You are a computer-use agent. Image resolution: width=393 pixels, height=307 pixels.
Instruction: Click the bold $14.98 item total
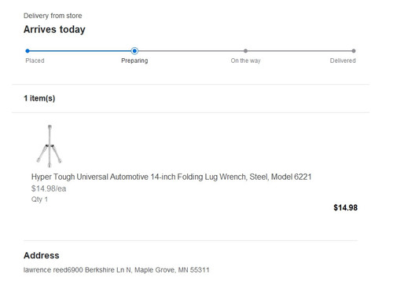point(346,208)
